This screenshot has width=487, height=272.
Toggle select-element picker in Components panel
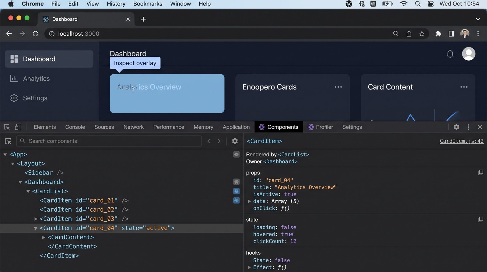click(8, 141)
